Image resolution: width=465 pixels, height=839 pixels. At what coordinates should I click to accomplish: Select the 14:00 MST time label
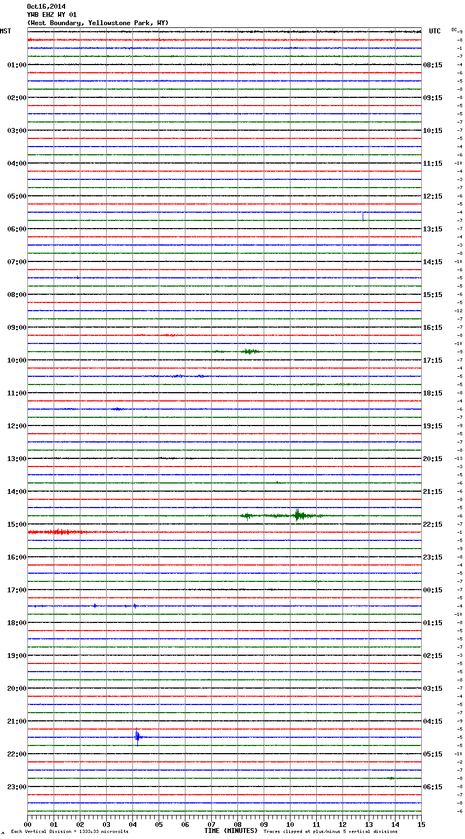[x=17, y=492]
